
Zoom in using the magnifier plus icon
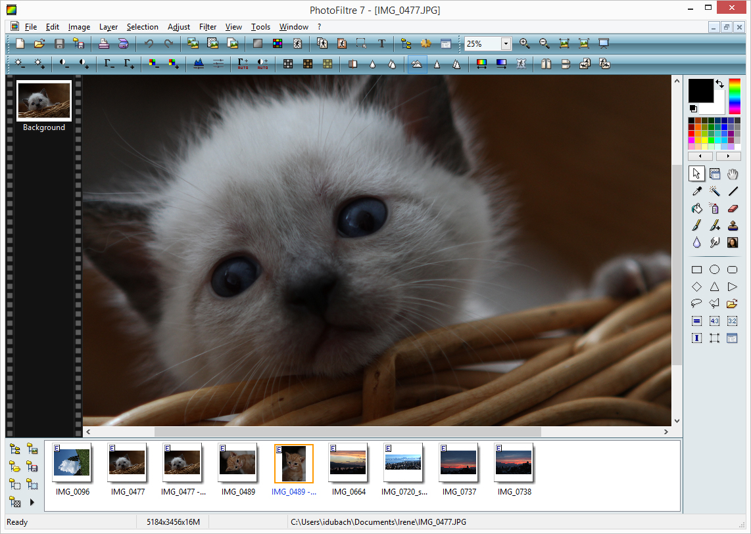tap(525, 43)
